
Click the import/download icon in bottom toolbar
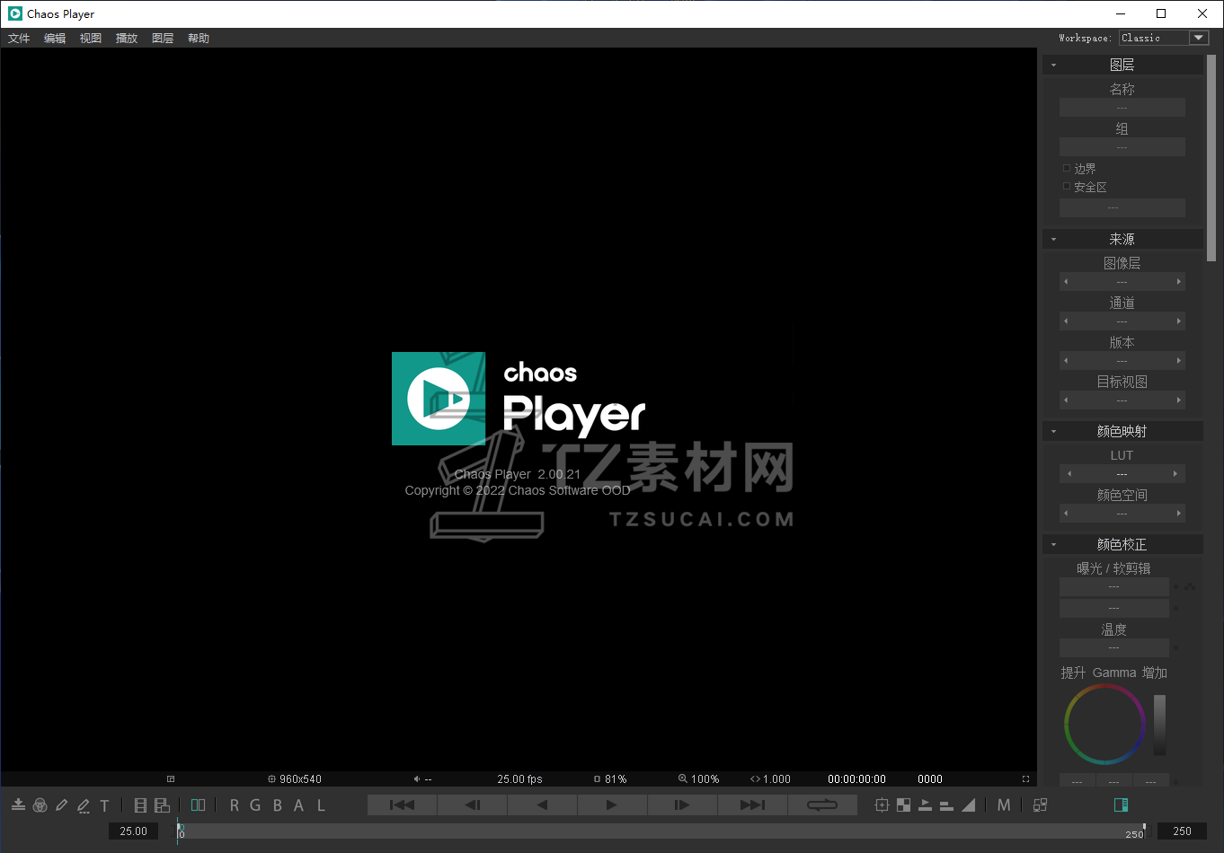point(18,805)
